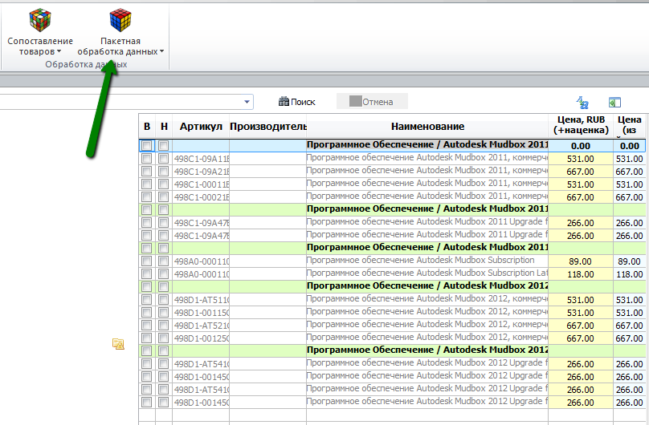The image size is (649, 425).
Task: Enable the В checkbox for article 498D1-AT511
Action: point(146,299)
